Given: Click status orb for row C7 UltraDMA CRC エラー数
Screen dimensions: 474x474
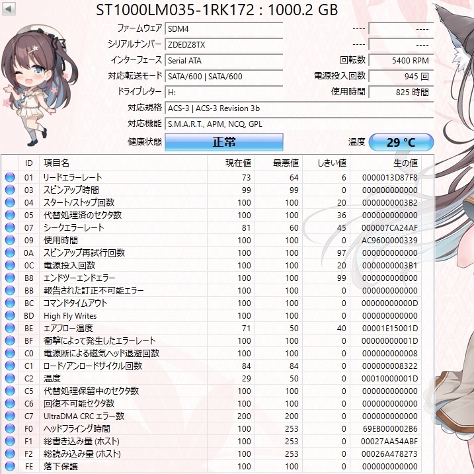Looking at the screenshot, I should click(x=10, y=416).
